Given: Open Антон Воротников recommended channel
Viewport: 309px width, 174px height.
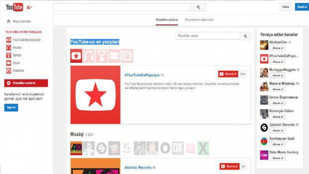Looking at the screenshot, I should [x=284, y=97].
